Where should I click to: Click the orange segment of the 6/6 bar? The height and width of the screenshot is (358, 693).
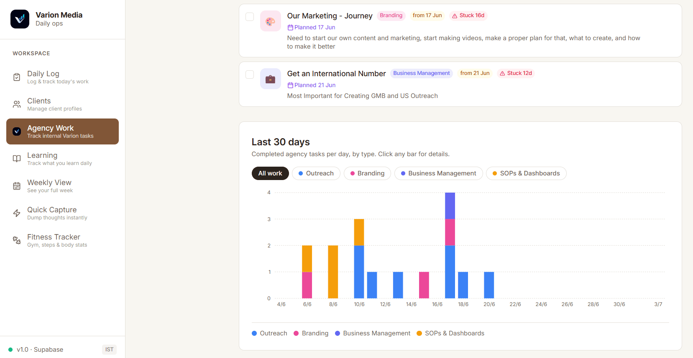pos(307,259)
